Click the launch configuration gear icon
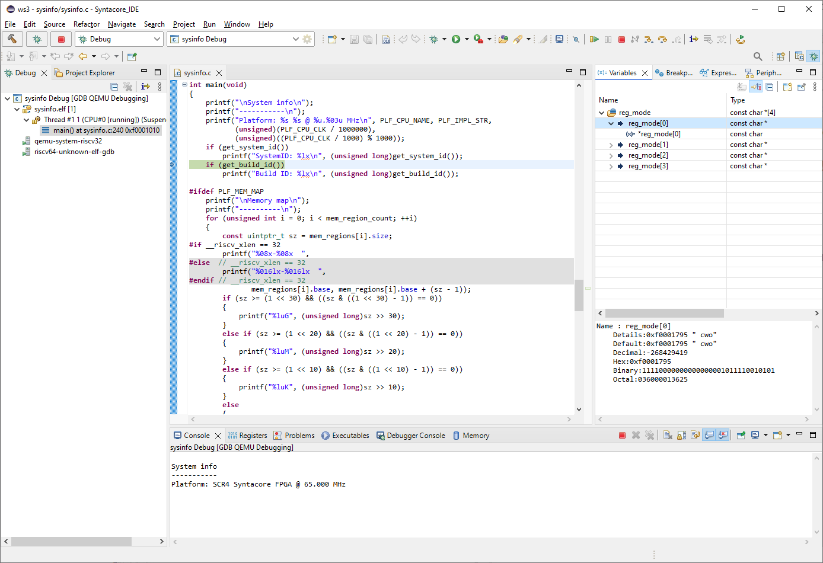This screenshot has height=563, width=823. pos(307,39)
